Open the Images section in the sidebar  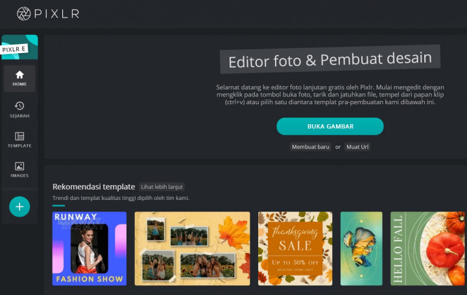click(x=19, y=169)
